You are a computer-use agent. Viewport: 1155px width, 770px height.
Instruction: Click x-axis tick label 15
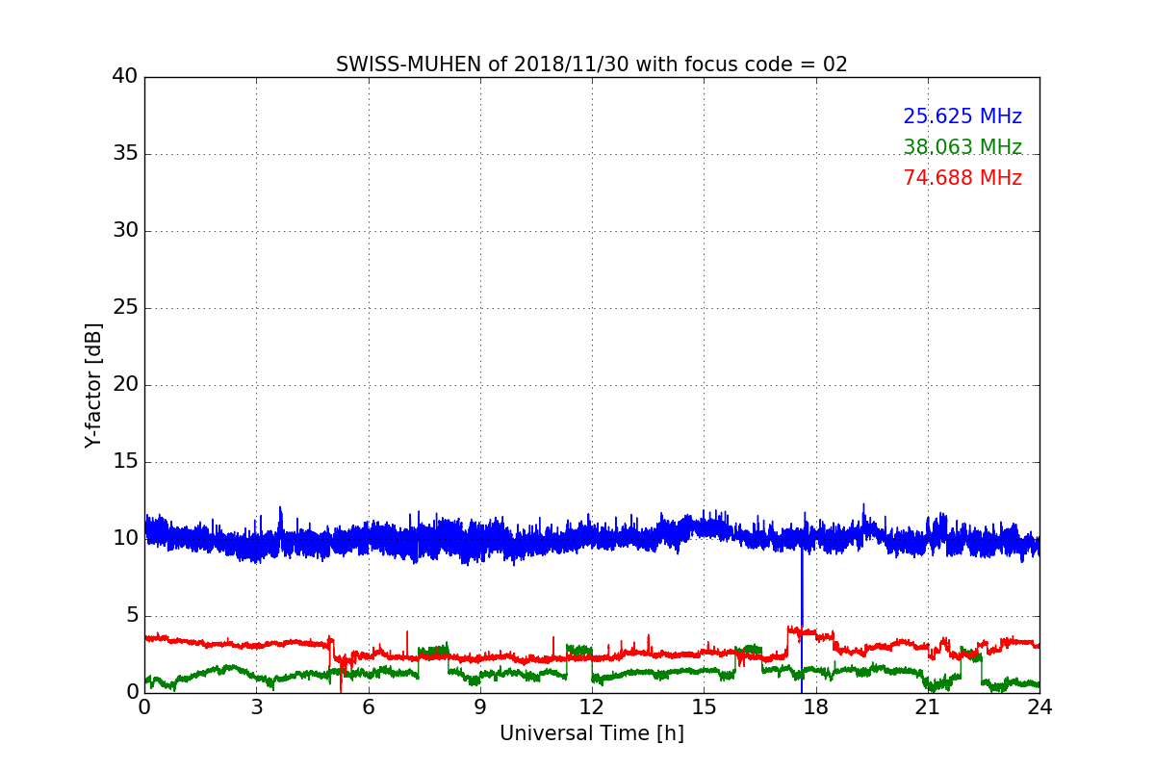(x=704, y=706)
